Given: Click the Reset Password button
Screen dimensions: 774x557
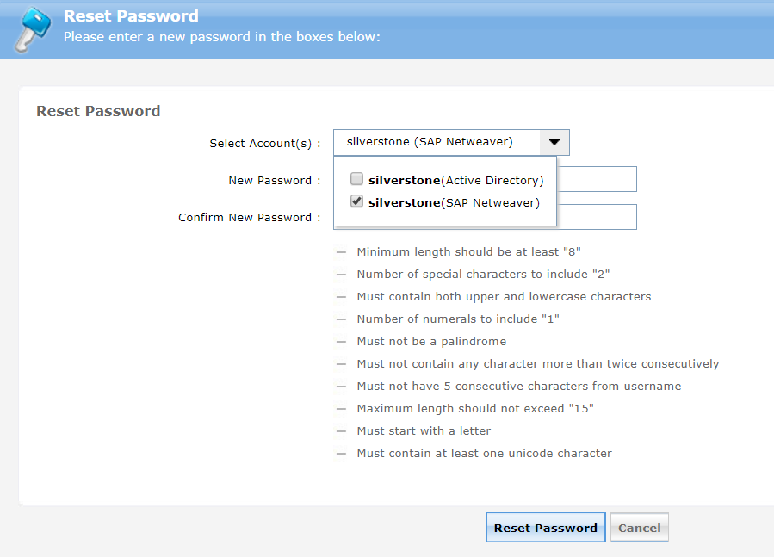Looking at the screenshot, I should (545, 527).
